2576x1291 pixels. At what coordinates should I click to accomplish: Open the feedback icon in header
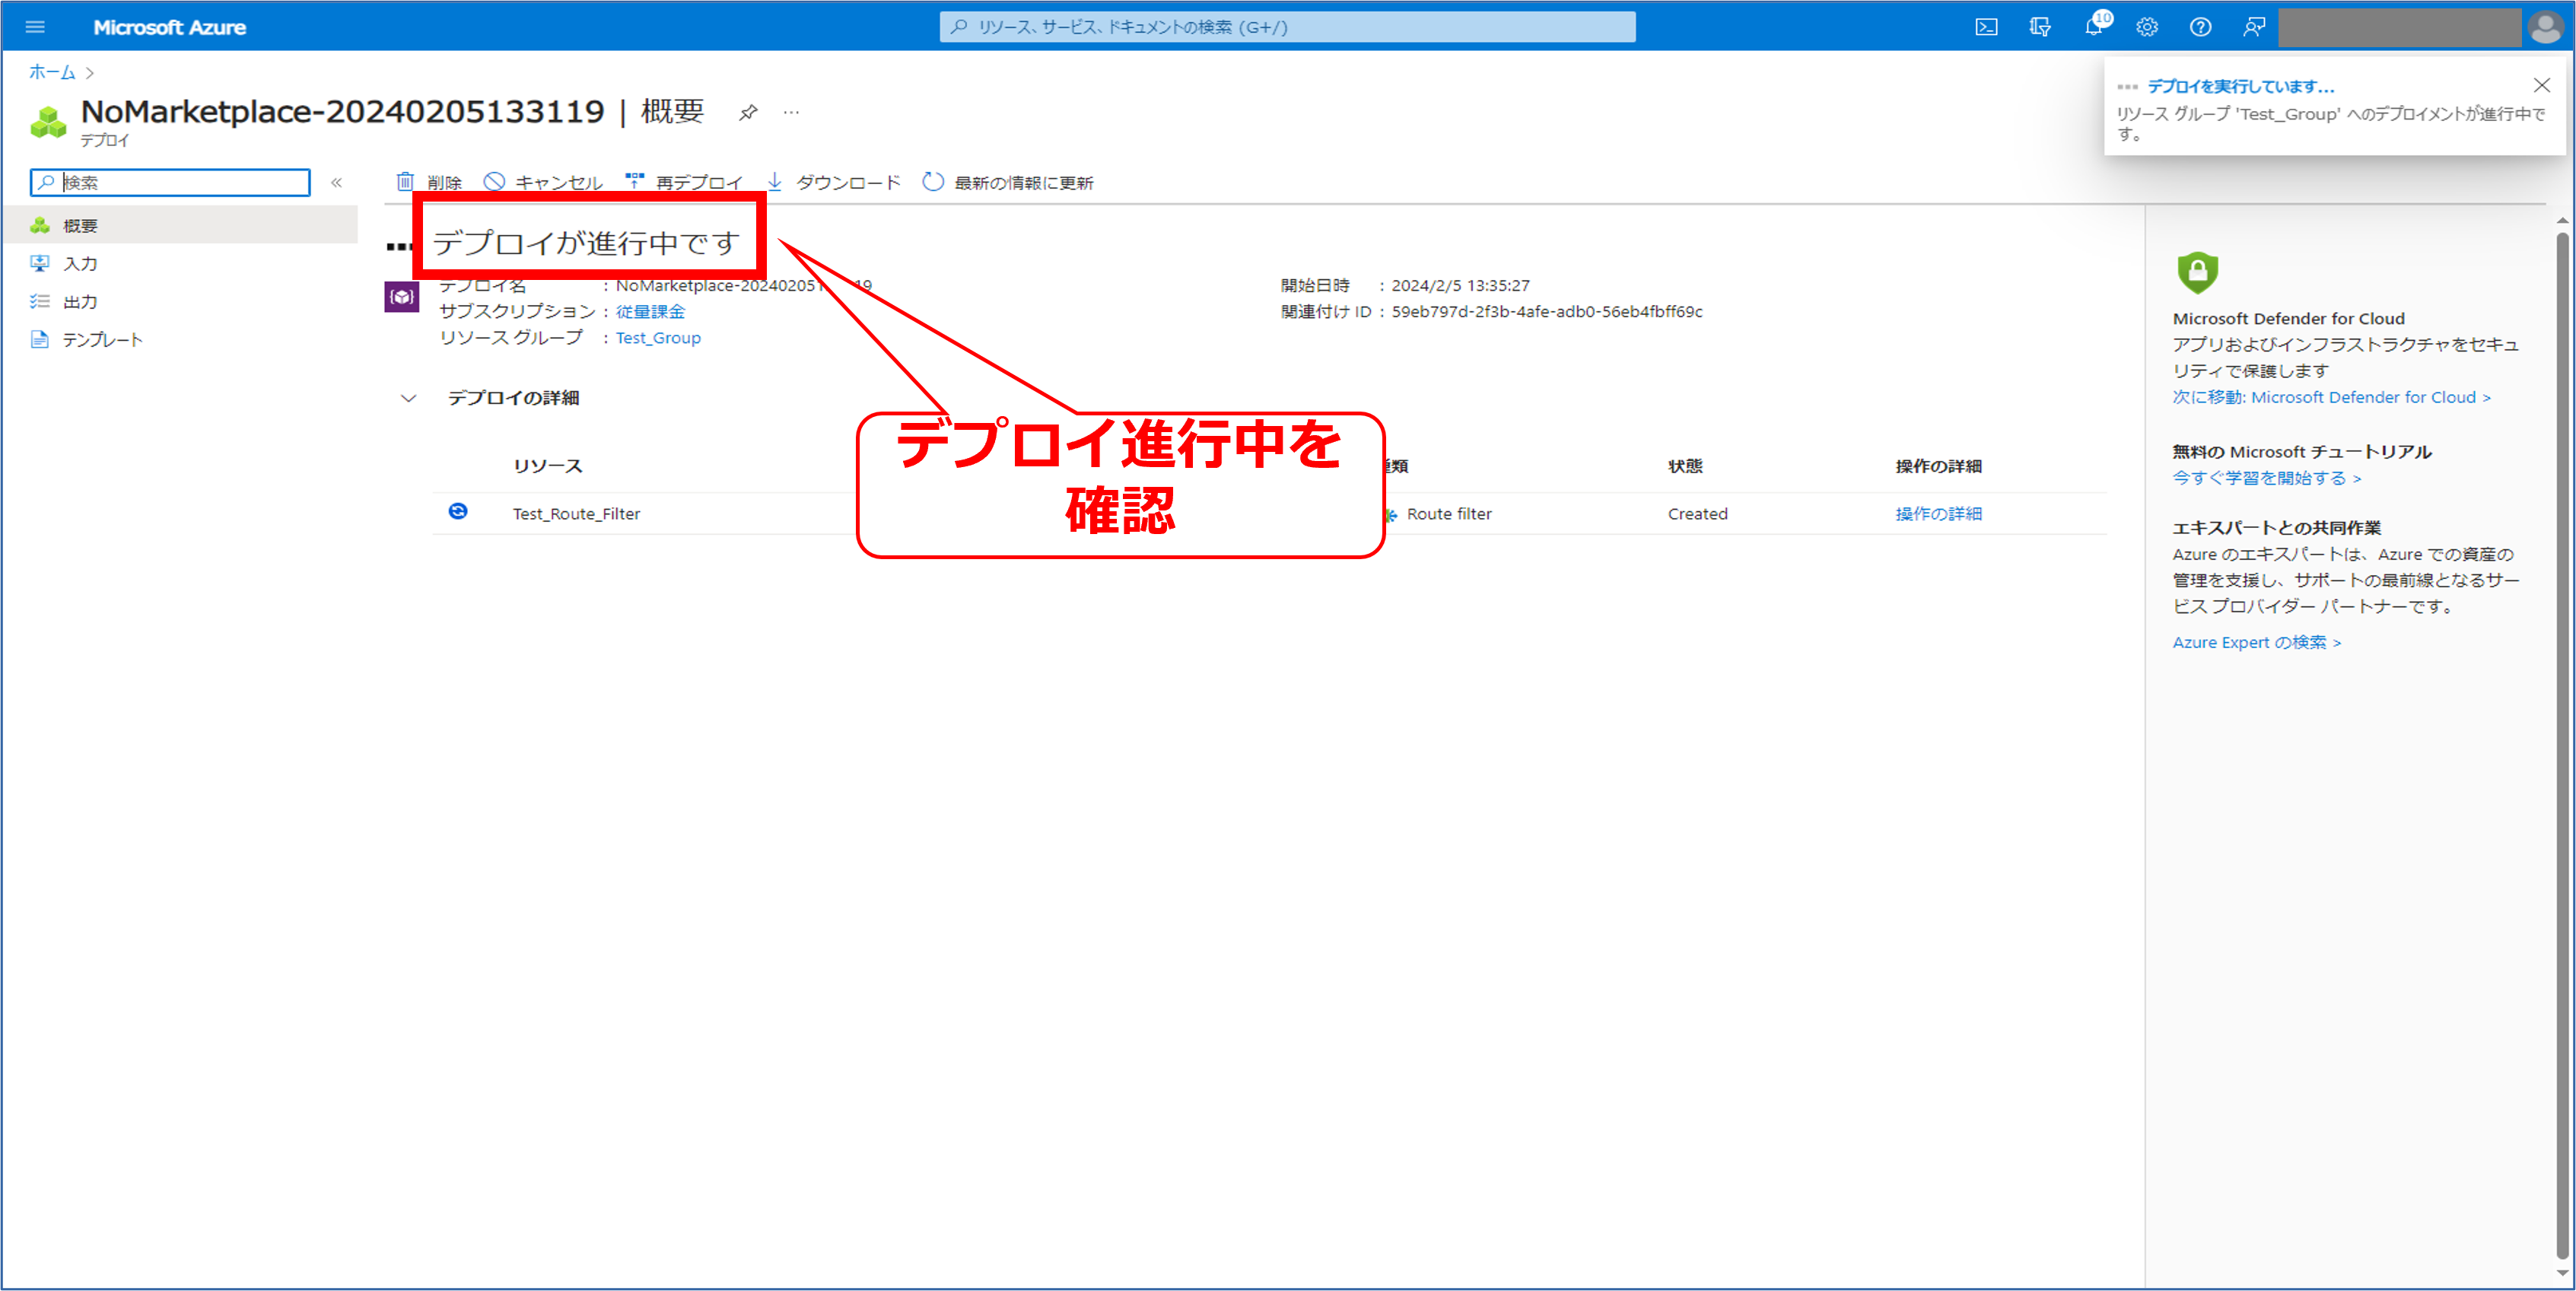pos(2254,27)
